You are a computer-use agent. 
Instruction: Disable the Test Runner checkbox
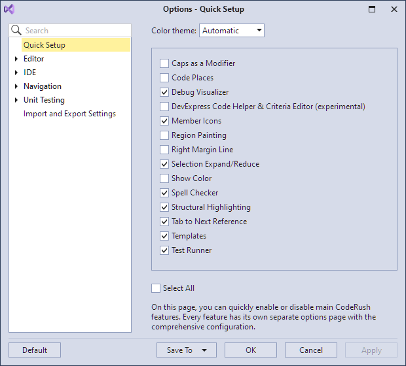(164, 250)
